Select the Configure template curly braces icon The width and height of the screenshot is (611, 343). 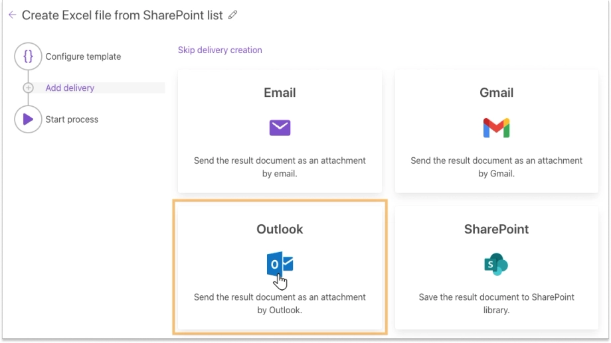(28, 56)
